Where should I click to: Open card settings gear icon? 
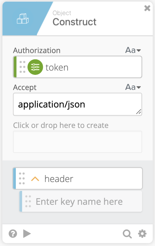142,234
